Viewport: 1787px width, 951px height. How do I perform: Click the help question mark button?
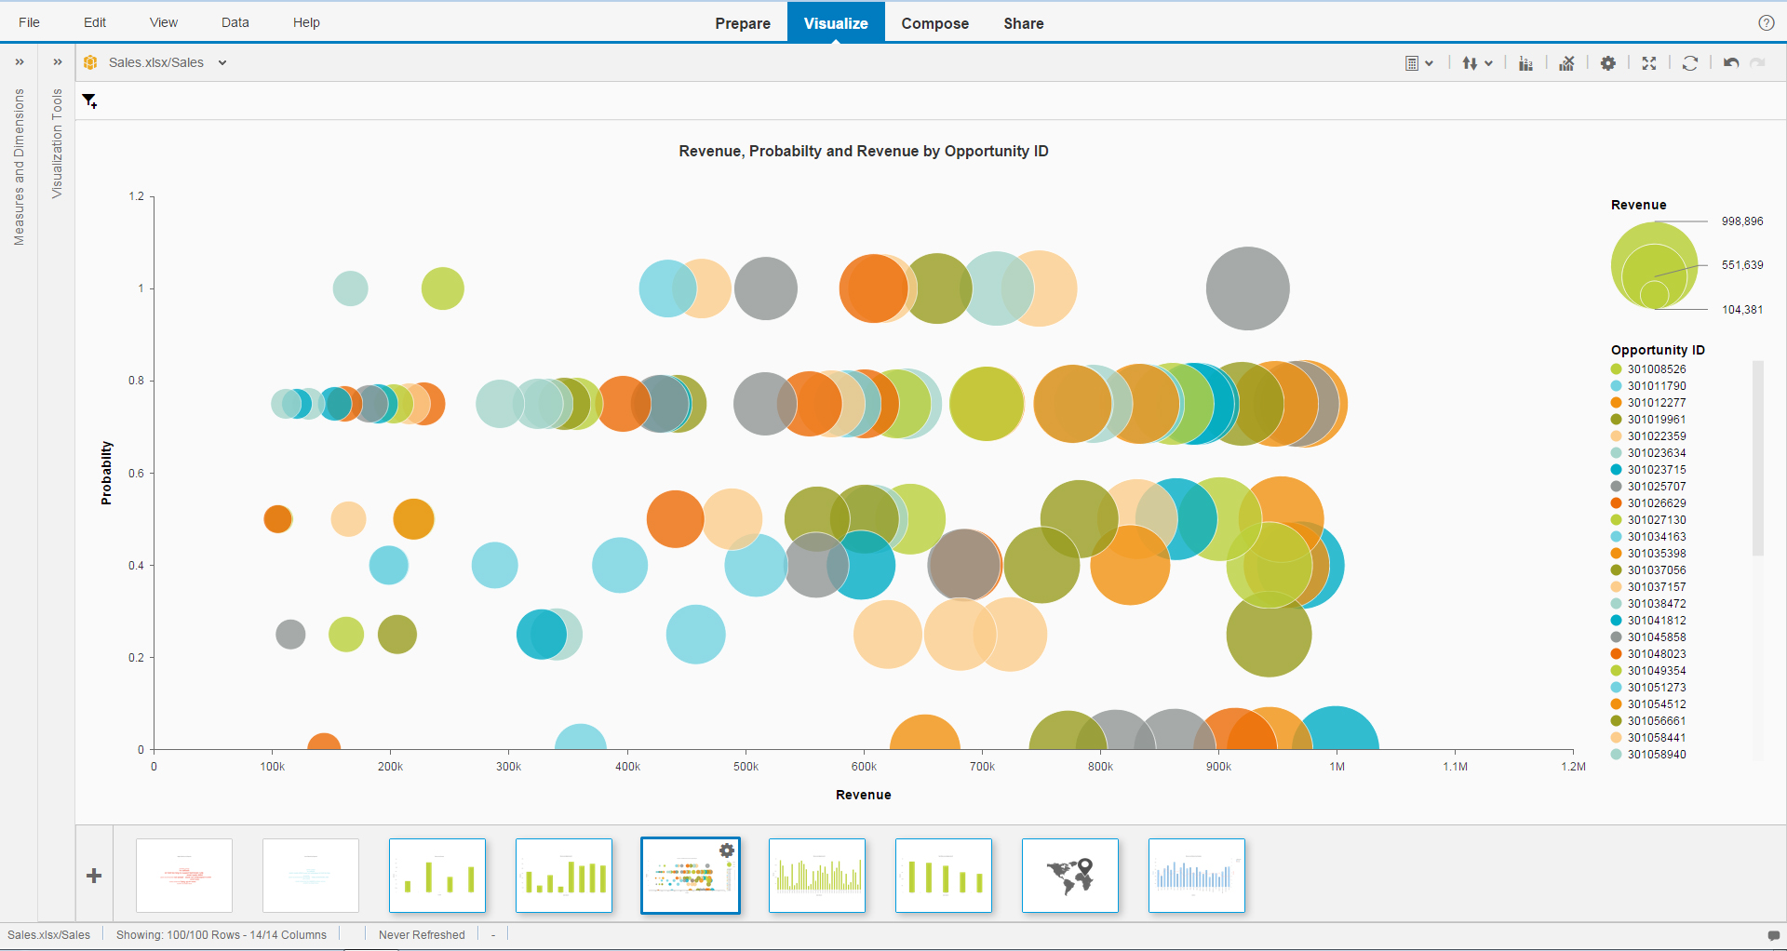(x=1767, y=22)
